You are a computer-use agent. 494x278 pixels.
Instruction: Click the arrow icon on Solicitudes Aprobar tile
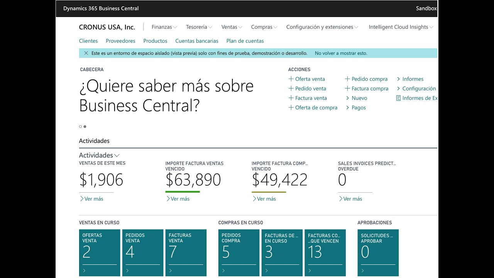click(x=363, y=271)
